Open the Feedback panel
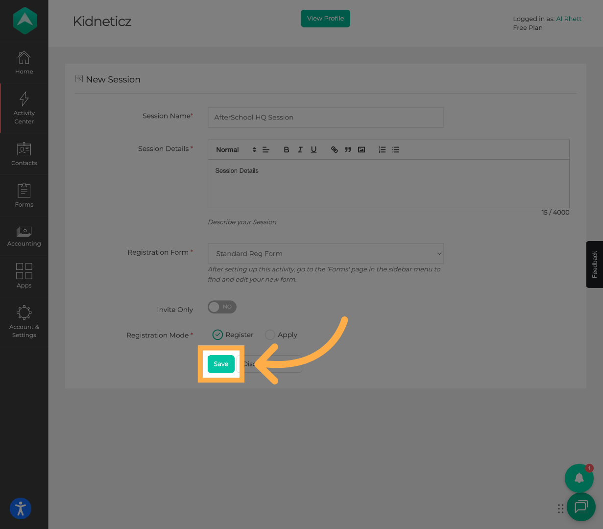The width and height of the screenshot is (603, 529). pos(594,264)
